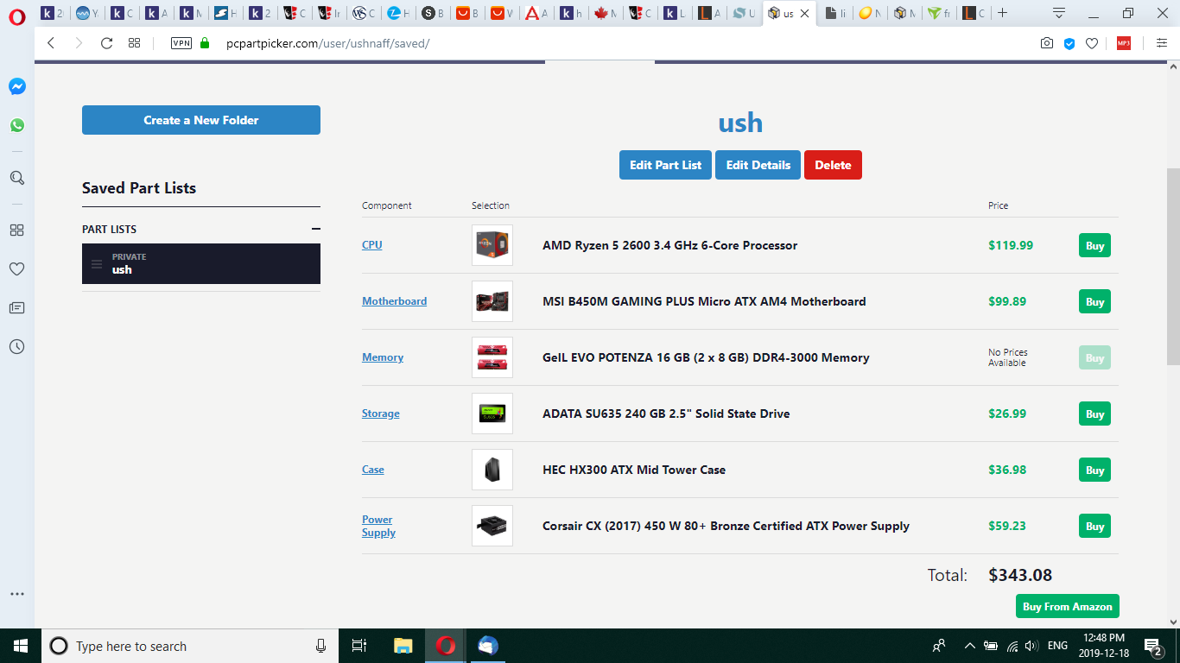Click the sidebar search magnifier icon

coord(17,178)
